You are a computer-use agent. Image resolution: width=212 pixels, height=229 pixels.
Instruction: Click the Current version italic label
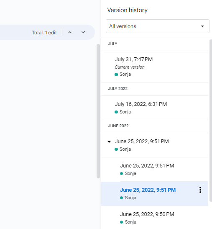click(x=130, y=67)
